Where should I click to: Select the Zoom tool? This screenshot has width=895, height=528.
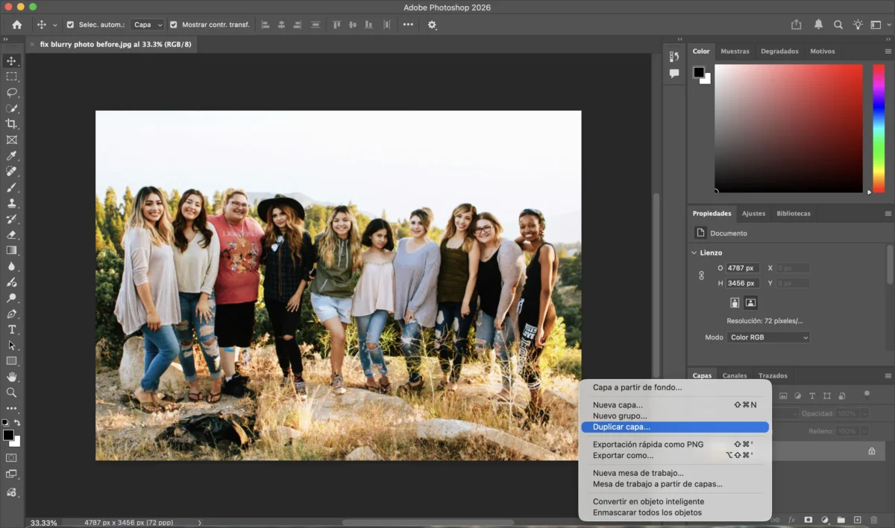point(11,392)
